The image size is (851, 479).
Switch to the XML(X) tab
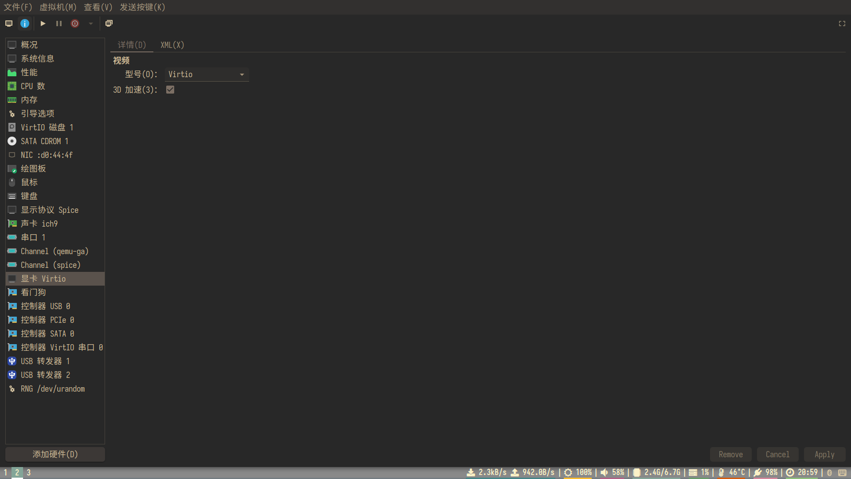[172, 45]
